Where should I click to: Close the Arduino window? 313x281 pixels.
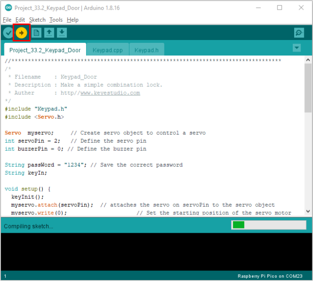click(x=301, y=8)
